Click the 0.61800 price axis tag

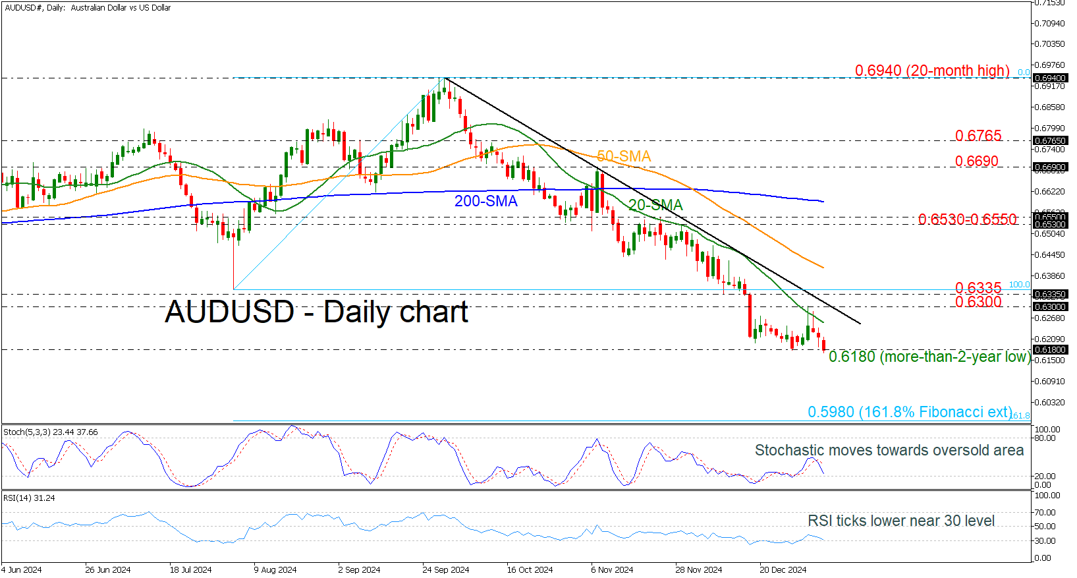(x=1051, y=350)
